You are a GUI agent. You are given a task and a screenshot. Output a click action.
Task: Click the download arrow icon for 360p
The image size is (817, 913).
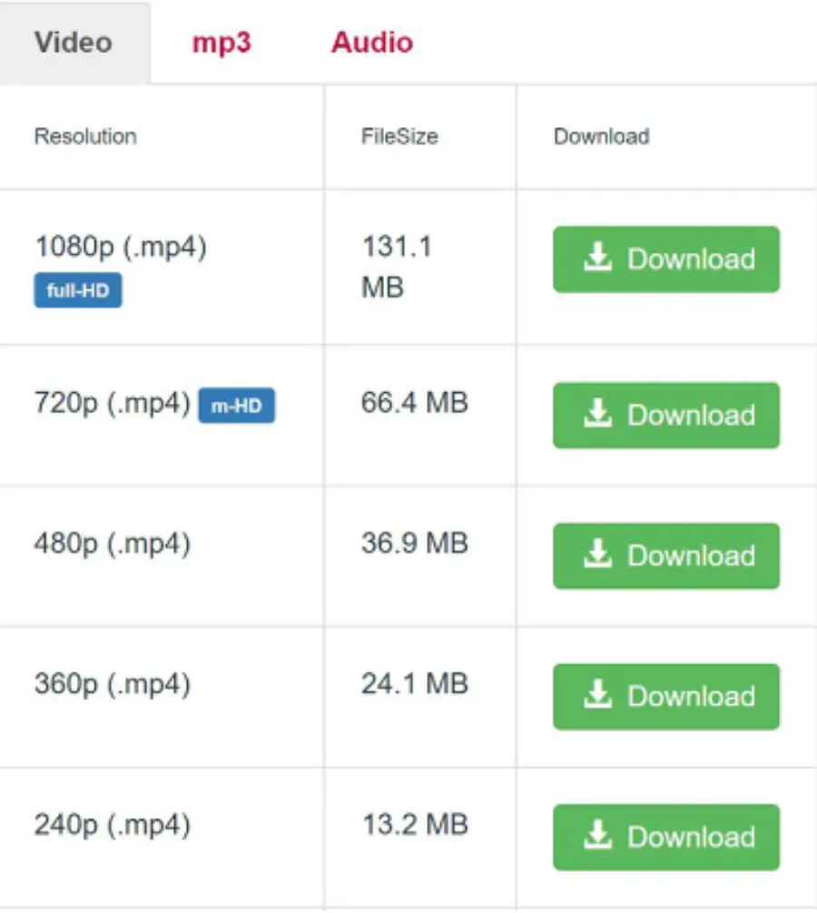[x=597, y=696]
